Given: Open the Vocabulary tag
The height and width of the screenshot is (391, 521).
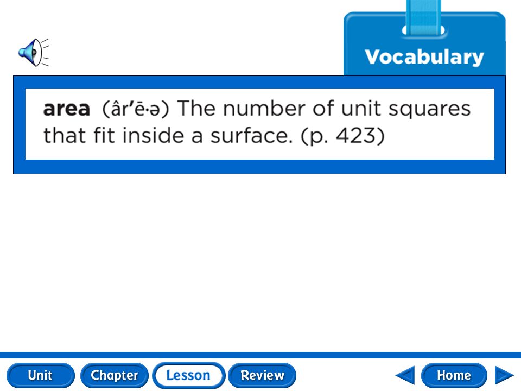Looking at the screenshot, I should [x=424, y=56].
